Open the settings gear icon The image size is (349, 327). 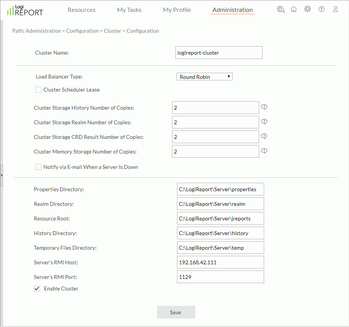coord(308,9)
